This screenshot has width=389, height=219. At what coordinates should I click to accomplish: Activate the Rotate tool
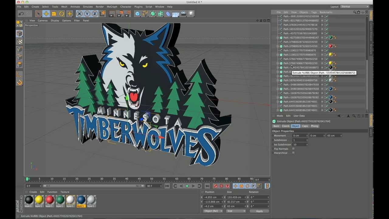click(x=62, y=14)
